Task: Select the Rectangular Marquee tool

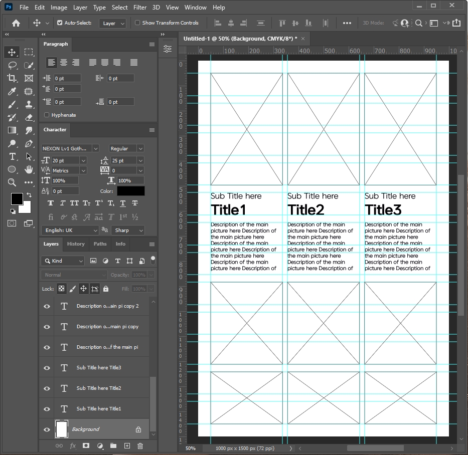Action: pyautogui.click(x=29, y=52)
